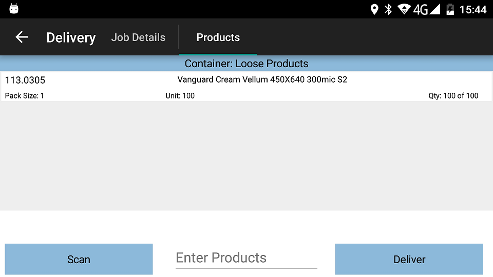Tap the Unit: 100 field
The image size is (493, 277).
(x=180, y=96)
